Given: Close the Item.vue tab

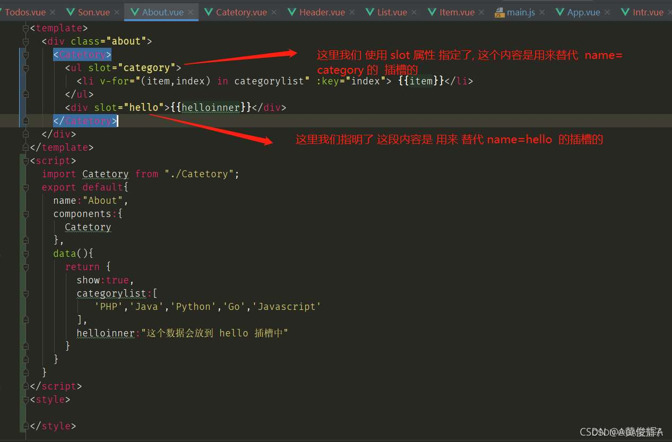Looking at the screenshot, I should (x=481, y=12).
